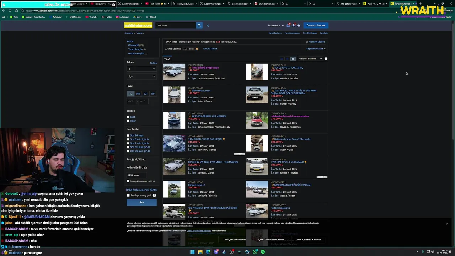Open the Gelişmiş sıralama sort dropdown
This screenshot has width=455, height=256.
coord(310,59)
